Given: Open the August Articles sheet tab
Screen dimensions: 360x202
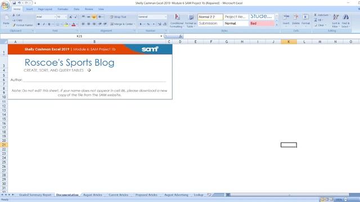Looking at the screenshot, I should (x=92, y=195).
